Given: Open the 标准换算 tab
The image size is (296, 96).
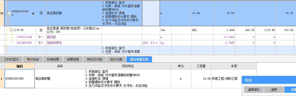Looking at the screenshot, I should [53, 59].
